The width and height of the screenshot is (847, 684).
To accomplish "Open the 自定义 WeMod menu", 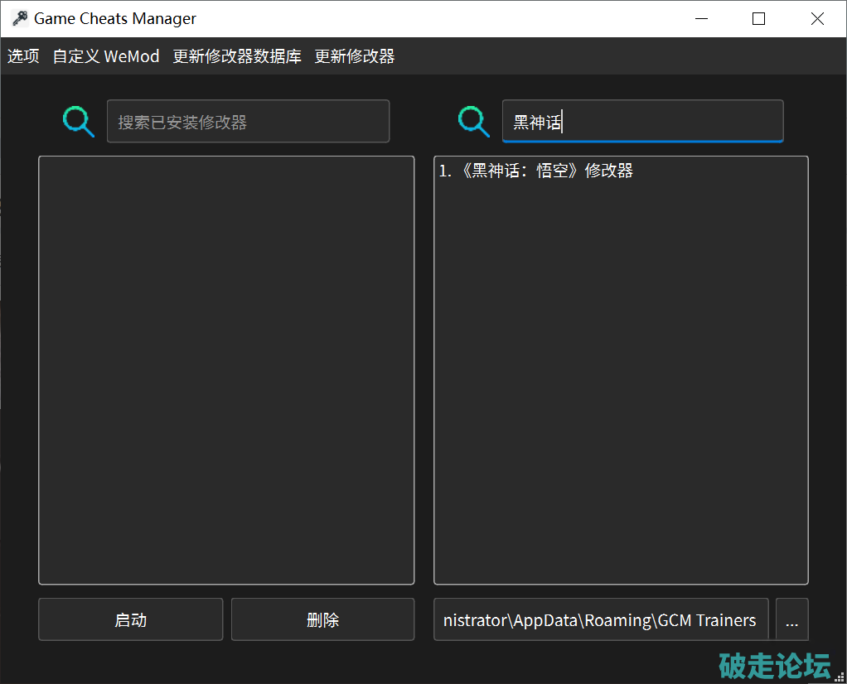I will [106, 56].
